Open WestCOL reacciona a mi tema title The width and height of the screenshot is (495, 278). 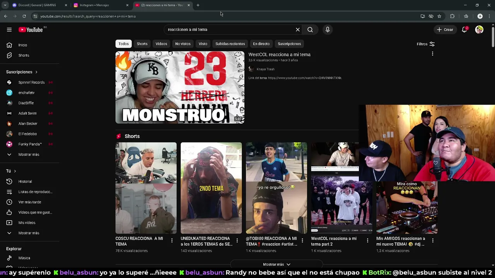280,54
